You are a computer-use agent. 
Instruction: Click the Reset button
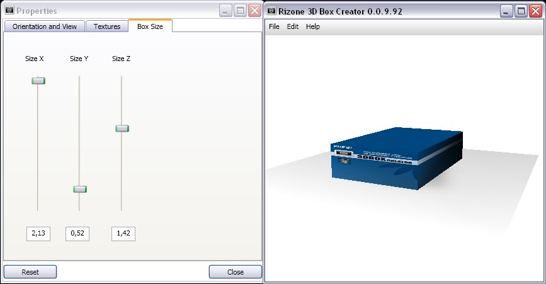coord(30,272)
